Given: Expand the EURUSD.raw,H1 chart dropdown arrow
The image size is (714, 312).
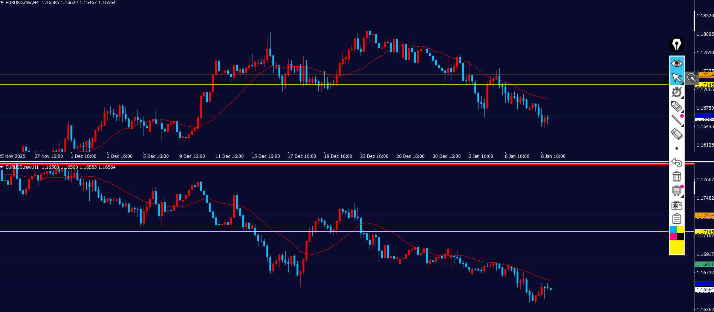Looking at the screenshot, I should point(2,167).
